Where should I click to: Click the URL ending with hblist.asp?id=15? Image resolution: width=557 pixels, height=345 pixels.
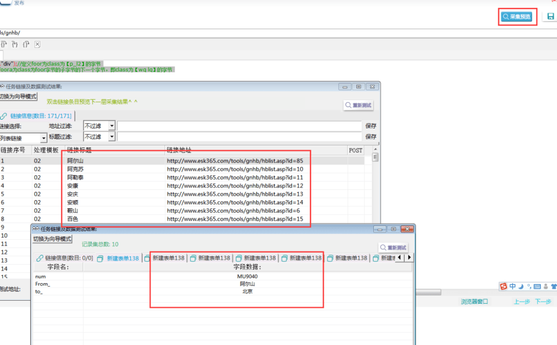[235, 219]
